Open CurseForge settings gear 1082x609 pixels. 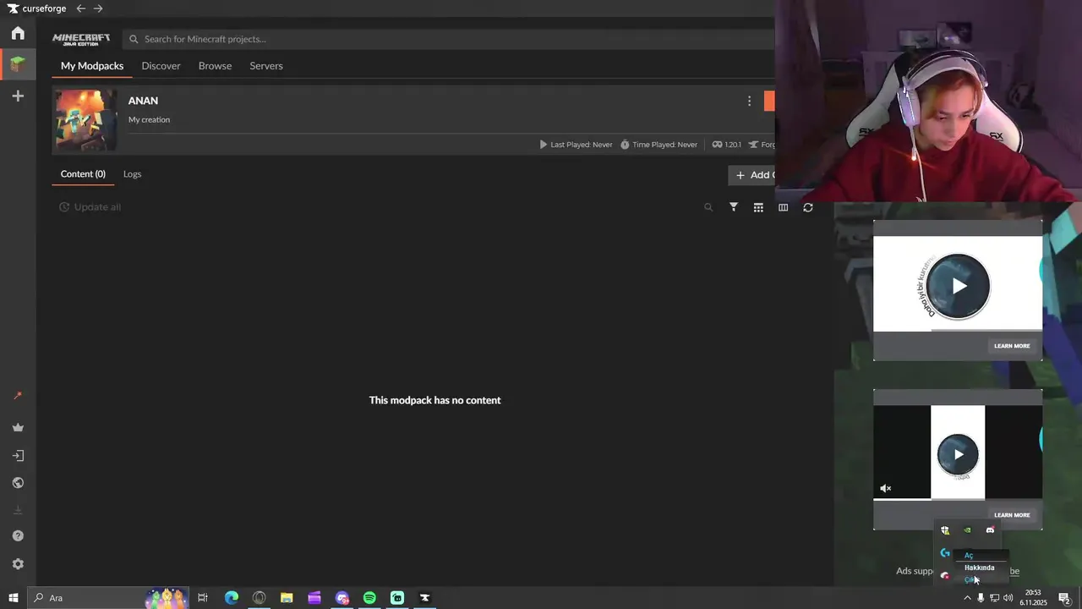click(18, 564)
